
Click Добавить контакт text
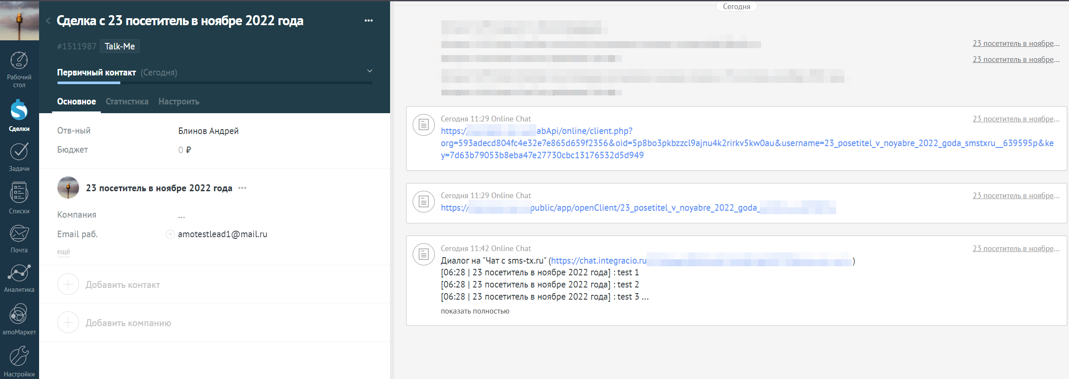tap(123, 285)
